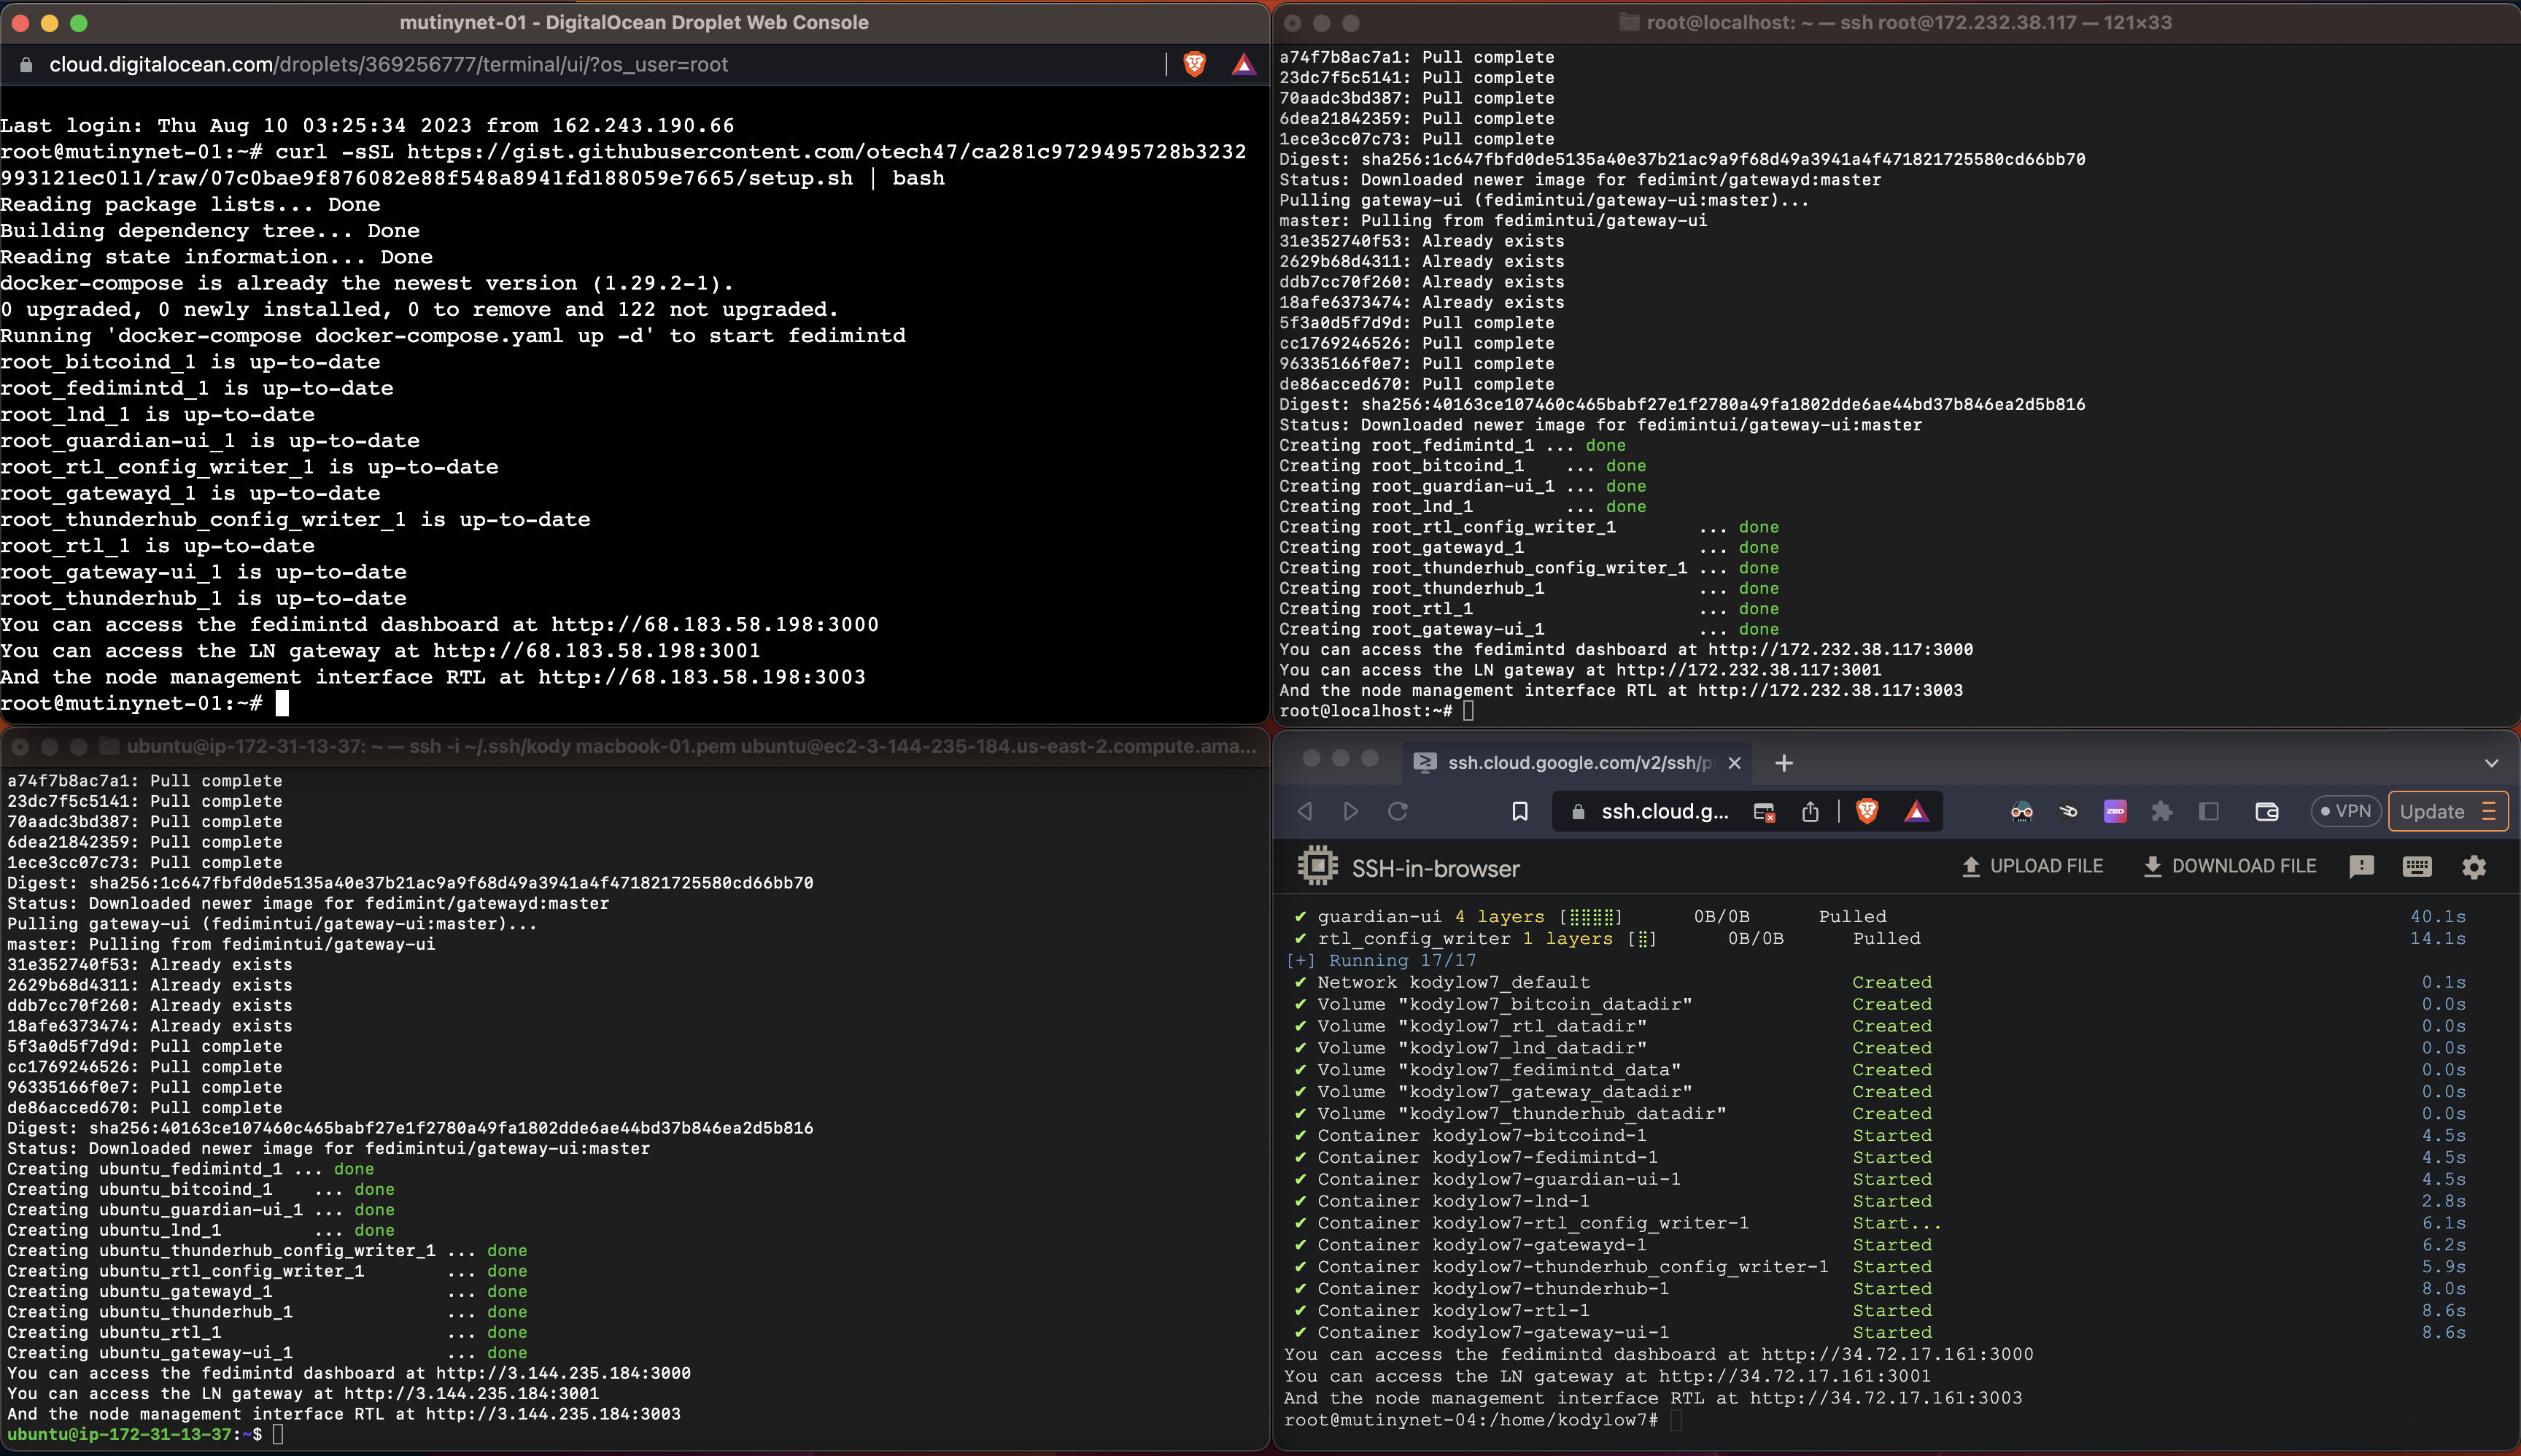Viewport: 2521px width, 1456px height.
Task: Click the send feedback icon in SSH-in-browser
Action: (2361, 867)
